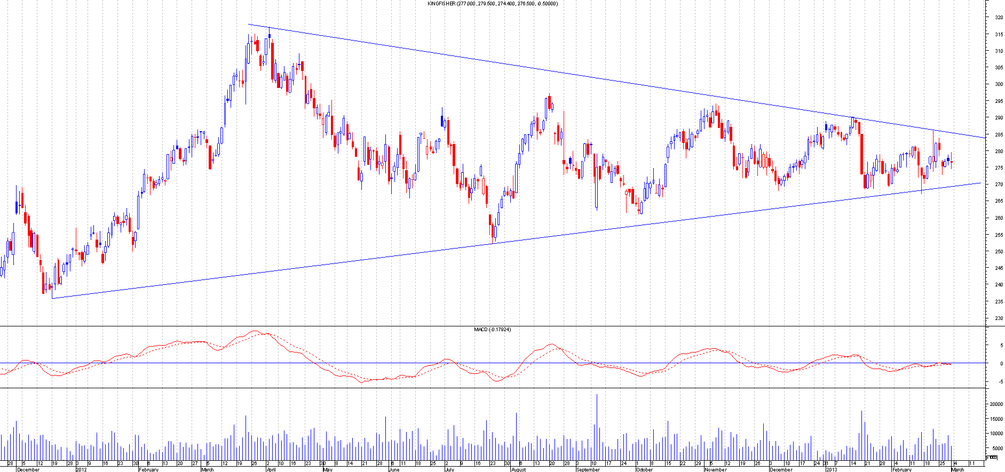
Task: Click the April label on the date axis
Action: [271, 470]
